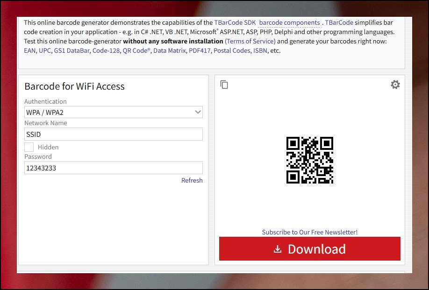This screenshot has width=429, height=290.
Task: Click the download arrow icon
Action: tap(278, 249)
